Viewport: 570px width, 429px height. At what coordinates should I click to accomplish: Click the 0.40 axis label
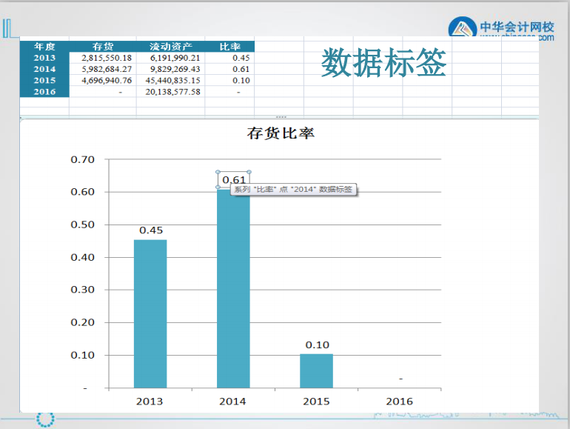[82, 257]
